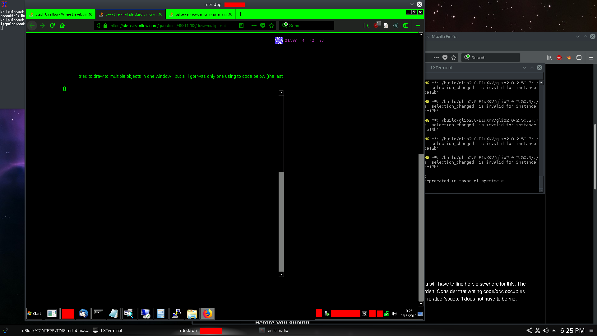Image resolution: width=597 pixels, height=336 pixels.
Task: Open Firefox hamburger menu
Action: (418, 26)
